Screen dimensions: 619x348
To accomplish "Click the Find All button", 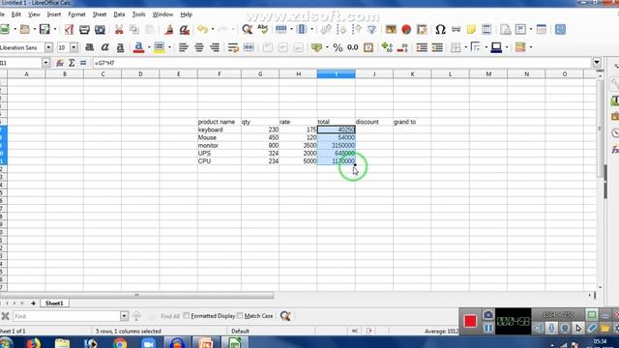I will click(x=170, y=316).
